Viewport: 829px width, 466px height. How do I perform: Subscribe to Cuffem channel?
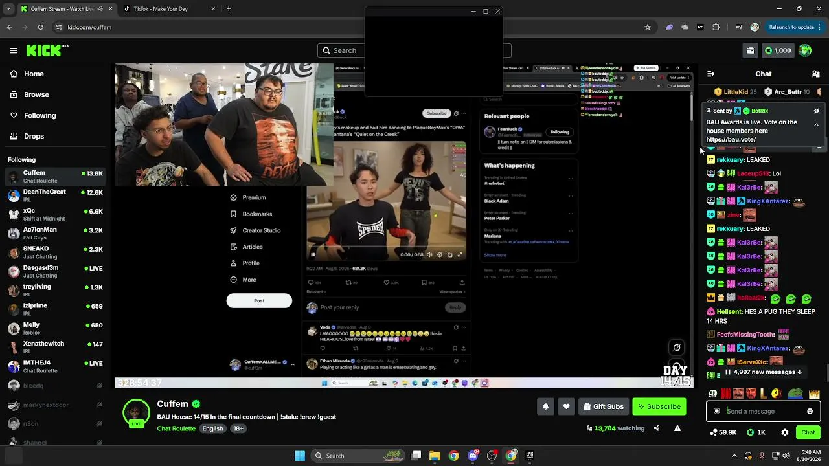point(659,406)
